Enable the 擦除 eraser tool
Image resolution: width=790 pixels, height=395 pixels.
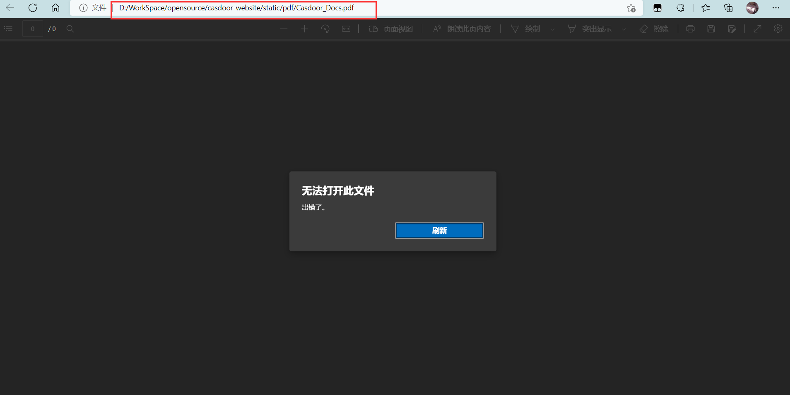point(655,29)
